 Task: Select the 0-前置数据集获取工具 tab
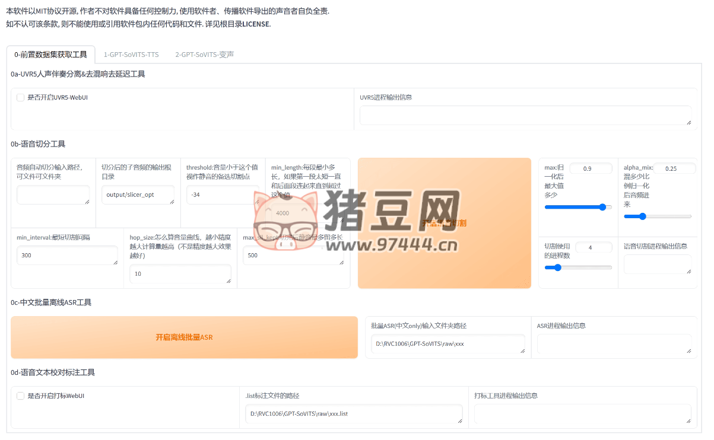click(50, 55)
